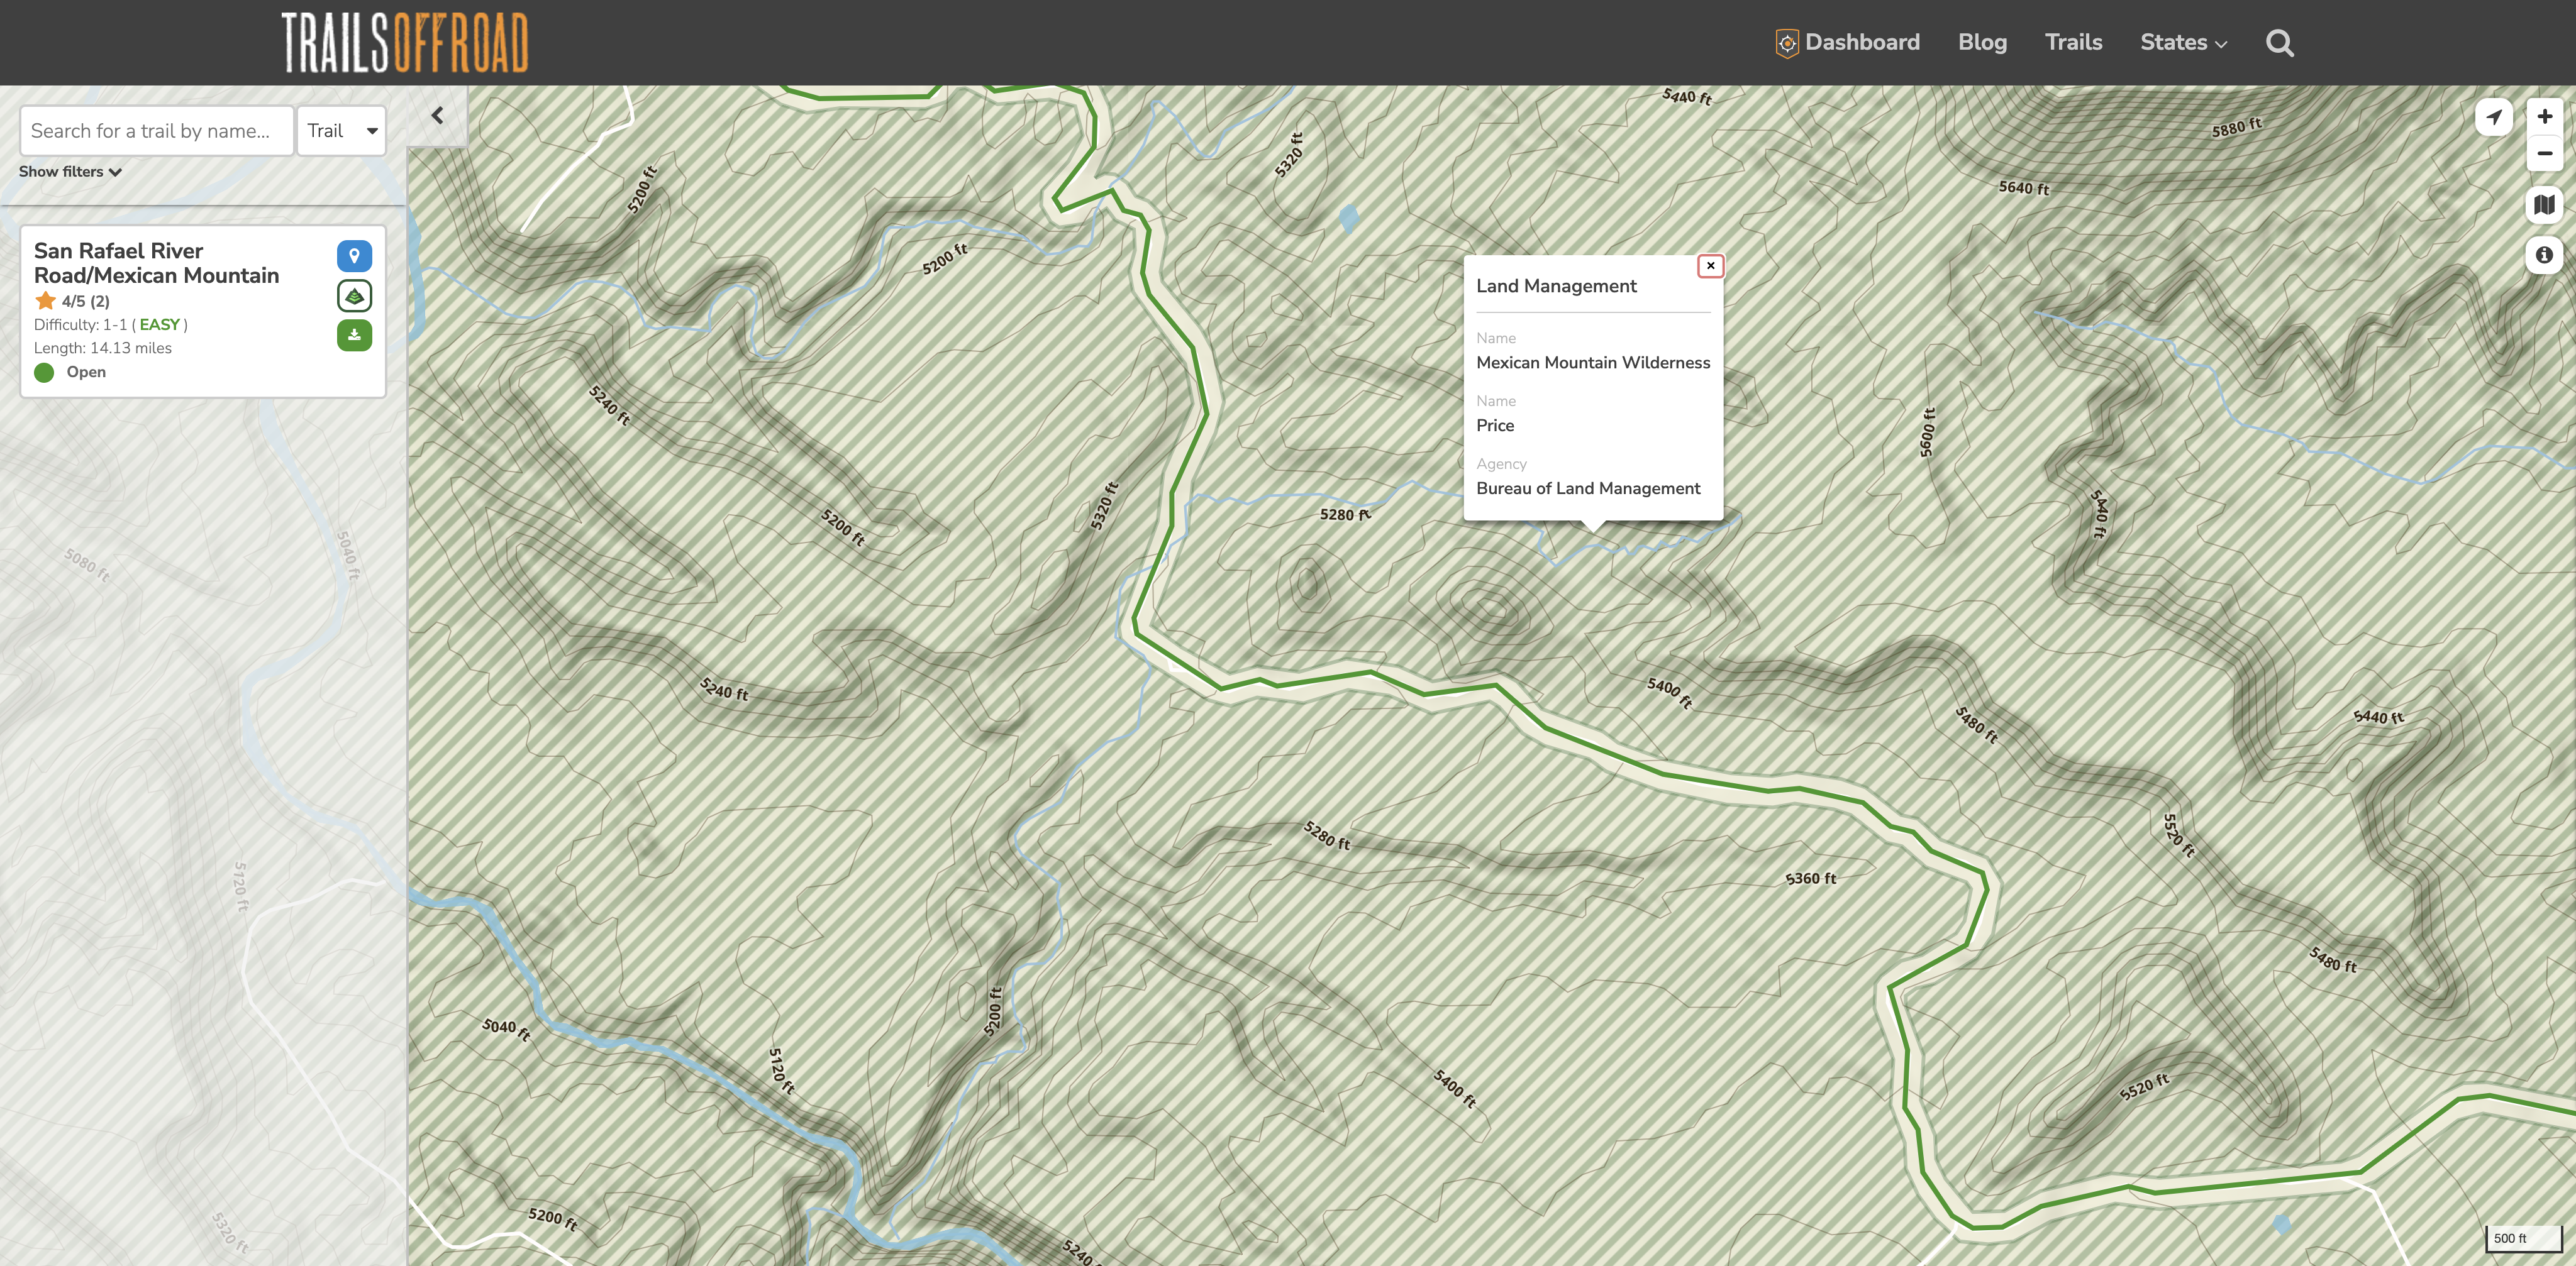Image resolution: width=2576 pixels, height=1266 pixels.
Task: Click the 5880 ft contour label
Action: (x=2236, y=128)
